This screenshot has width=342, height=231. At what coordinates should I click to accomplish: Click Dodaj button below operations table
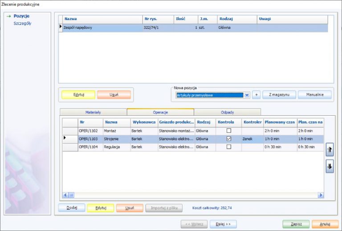click(72, 208)
